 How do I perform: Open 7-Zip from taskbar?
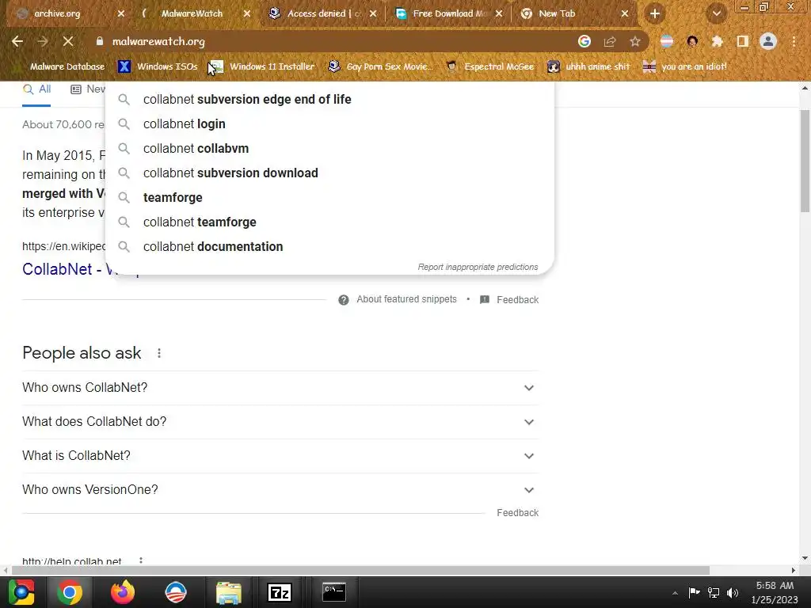click(280, 592)
